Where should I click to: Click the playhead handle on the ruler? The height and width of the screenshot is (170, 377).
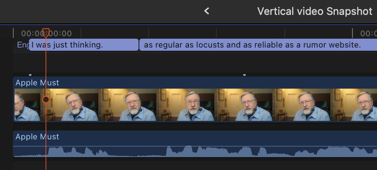coord(46,32)
